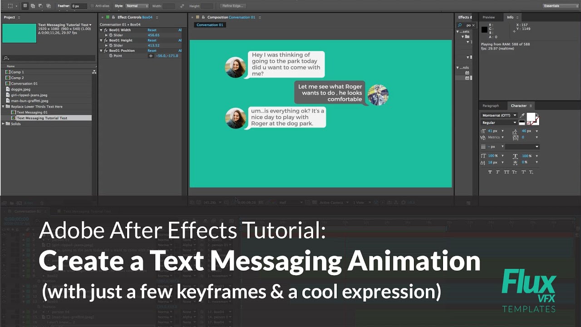Image resolution: width=581 pixels, height=327 pixels.
Task: Open the Project panel menu icon
Action: click(19, 17)
